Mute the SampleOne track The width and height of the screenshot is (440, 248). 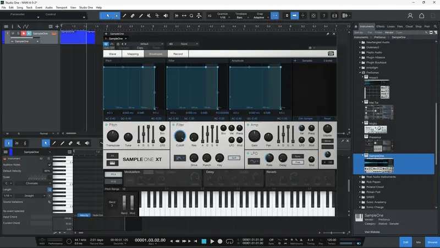tap(13, 34)
